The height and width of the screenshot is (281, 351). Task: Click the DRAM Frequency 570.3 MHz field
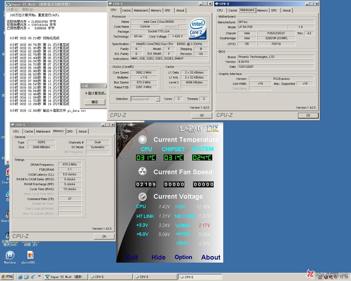point(70,164)
